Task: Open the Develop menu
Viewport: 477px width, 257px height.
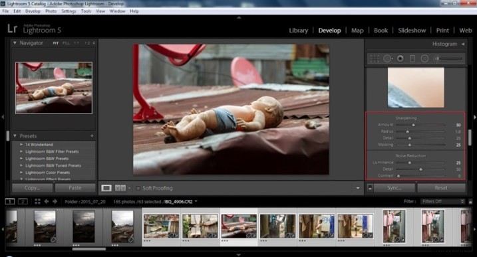Action: pyautogui.click(x=33, y=11)
